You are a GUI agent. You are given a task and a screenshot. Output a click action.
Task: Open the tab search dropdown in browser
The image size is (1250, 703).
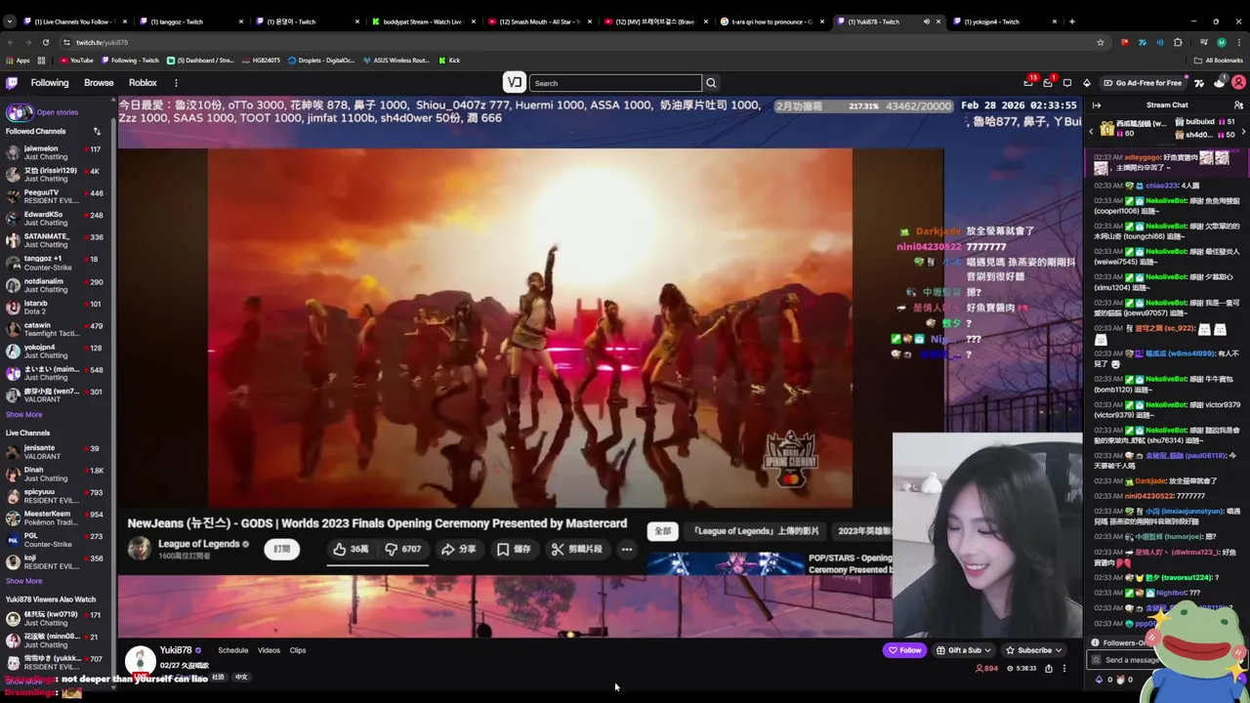coord(12,21)
